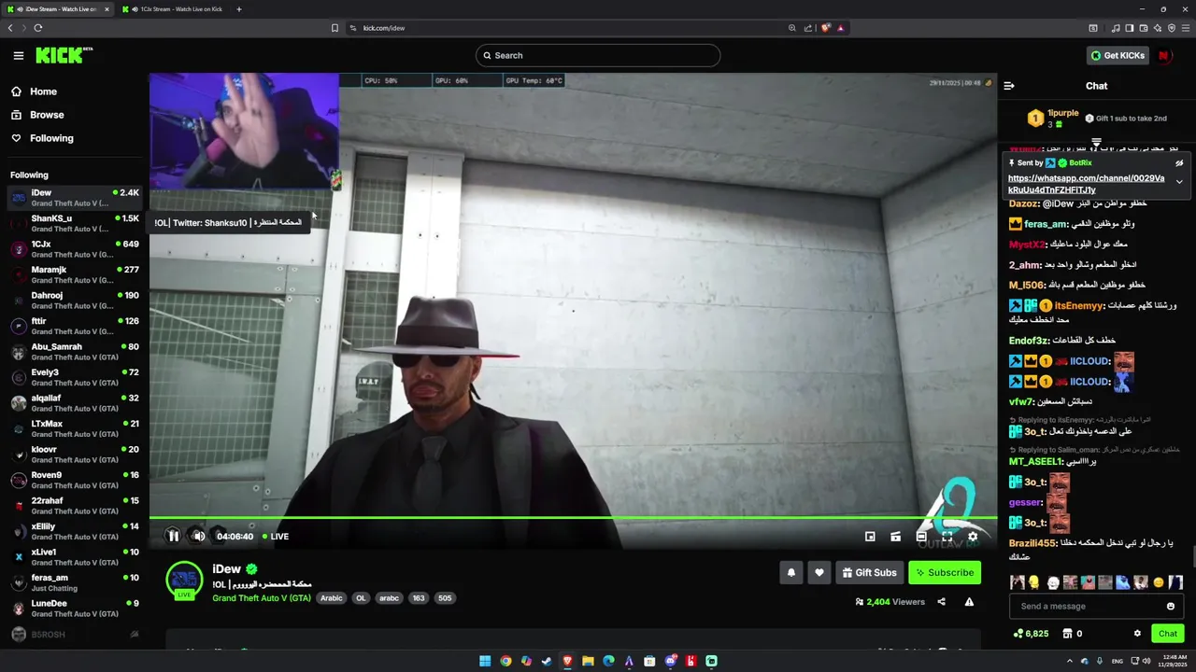This screenshot has width=1196, height=672.
Task: Open the channel points 6,825 balance
Action: pyautogui.click(x=1031, y=634)
